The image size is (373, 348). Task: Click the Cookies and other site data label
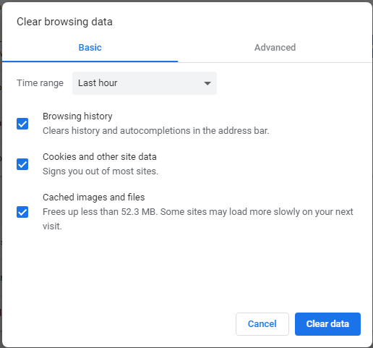point(100,157)
